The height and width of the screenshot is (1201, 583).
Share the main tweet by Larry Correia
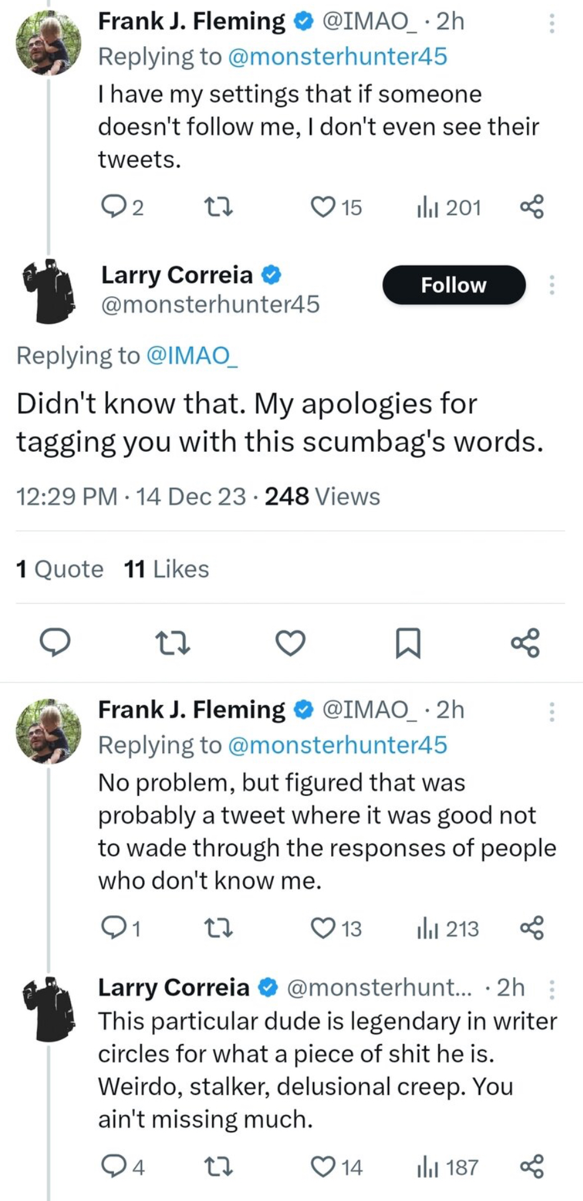pyautogui.click(x=525, y=643)
